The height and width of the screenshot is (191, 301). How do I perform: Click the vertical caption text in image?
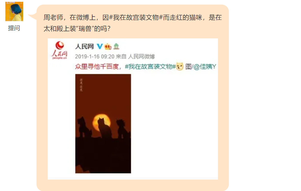click(x=81, y=85)
